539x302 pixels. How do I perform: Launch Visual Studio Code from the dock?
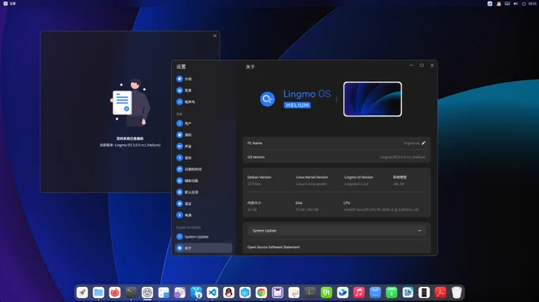212,293
